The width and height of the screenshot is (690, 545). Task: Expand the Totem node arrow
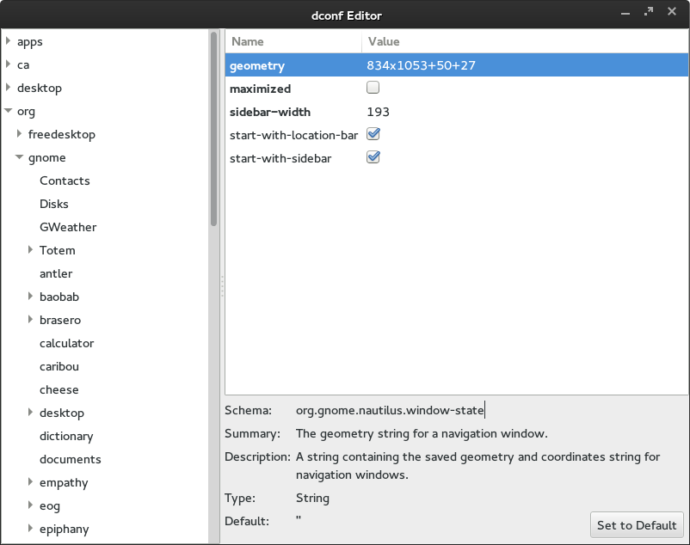30,250
